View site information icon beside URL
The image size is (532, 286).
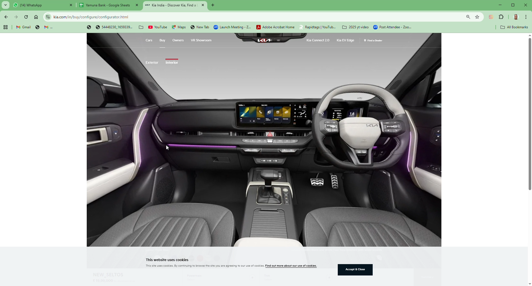click(48, 17)
